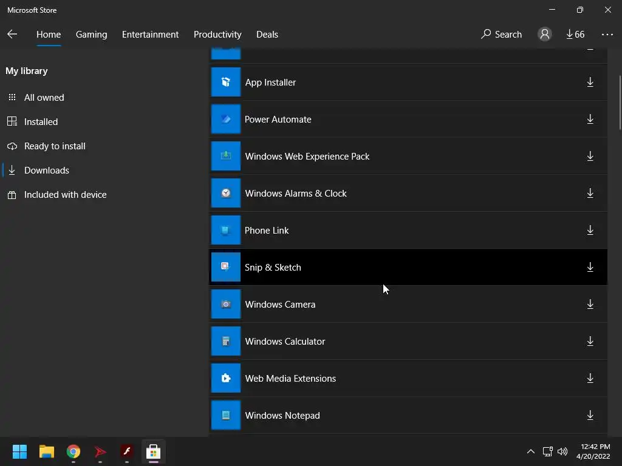Image resolution: width=622 pixels, height=466 pixels.
Task: Download App Installer using its arrow icon
Action: tap(590, 82)
